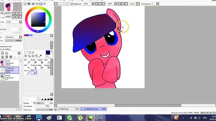The image size is (216, 121).
Task: Click the layer opacity 100% slider
Action: (13, 41)
